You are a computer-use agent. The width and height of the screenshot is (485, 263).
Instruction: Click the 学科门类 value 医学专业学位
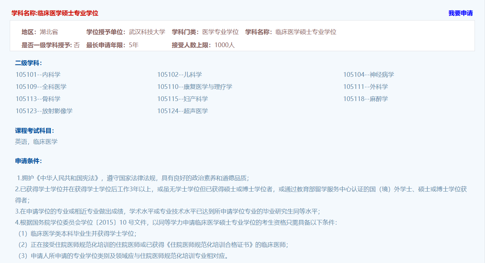pyautogui.click(x=221, y=32)
